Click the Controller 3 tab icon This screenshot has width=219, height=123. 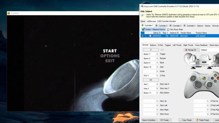[170, 26]
